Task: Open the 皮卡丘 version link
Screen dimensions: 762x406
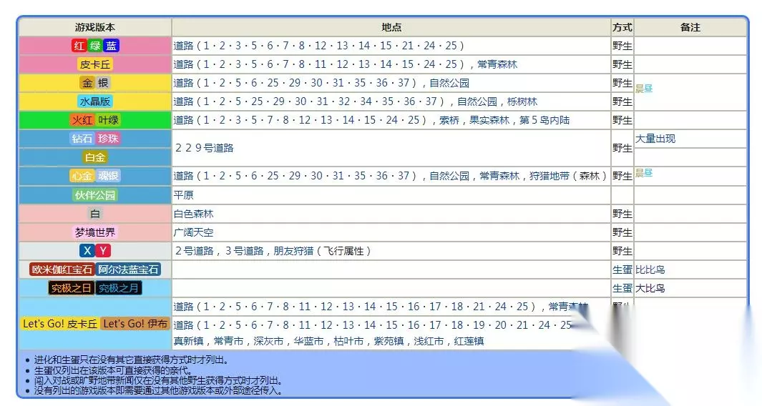Action: pos(95,64)
